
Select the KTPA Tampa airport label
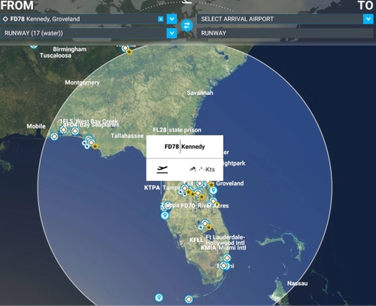coord(162,187)
